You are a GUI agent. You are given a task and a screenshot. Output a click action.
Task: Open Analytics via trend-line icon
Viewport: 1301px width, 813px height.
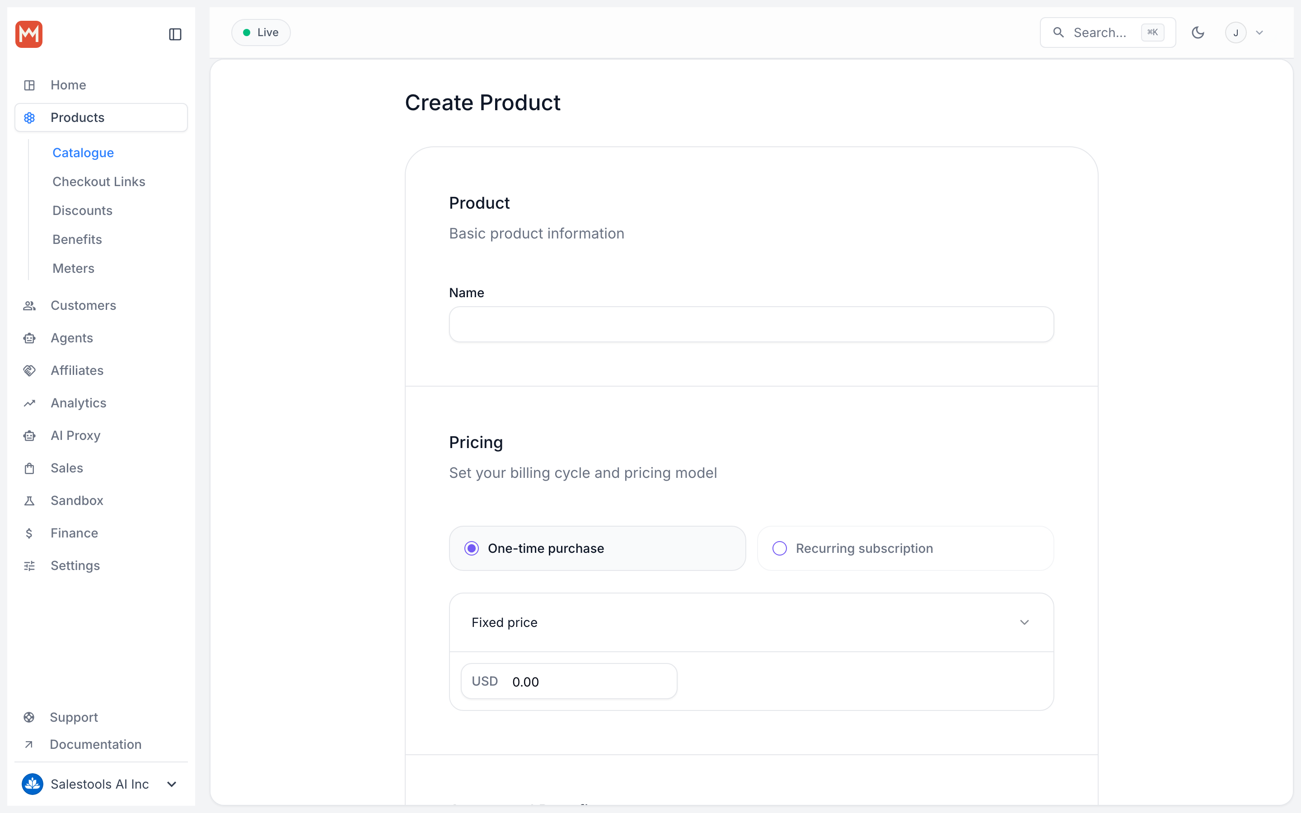(29, 403)
